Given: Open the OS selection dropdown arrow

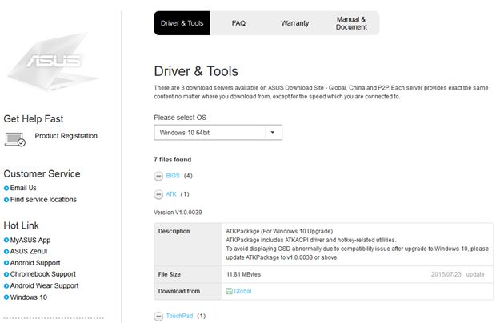Looking at the screenshot, I should pyautogui.click(x=273, y=133).
